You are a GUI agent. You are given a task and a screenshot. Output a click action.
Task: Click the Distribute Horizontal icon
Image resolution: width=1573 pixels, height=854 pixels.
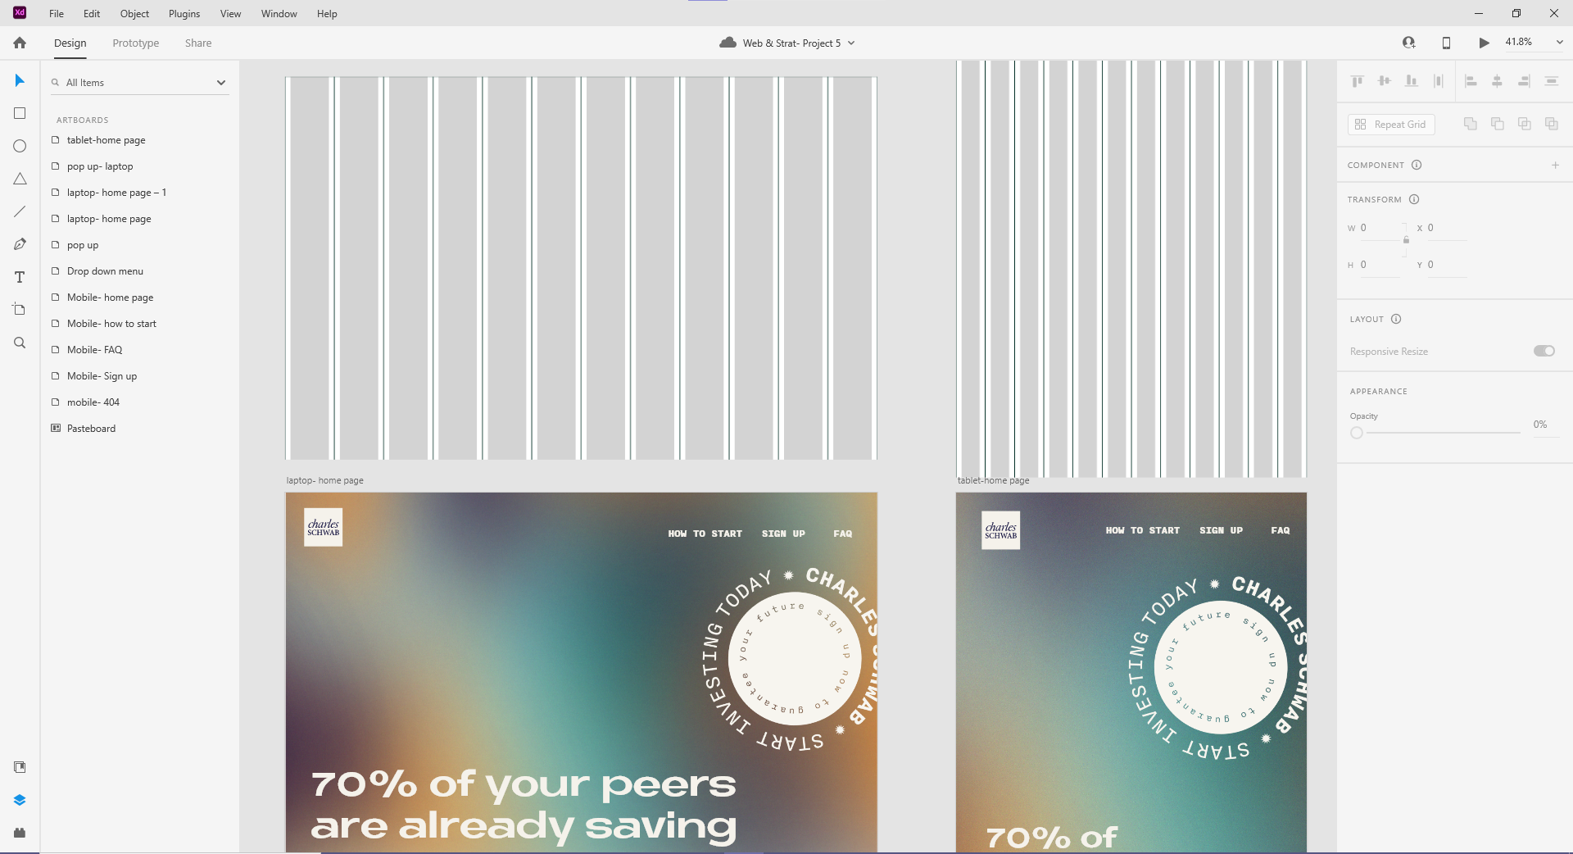pos(1551,80)
